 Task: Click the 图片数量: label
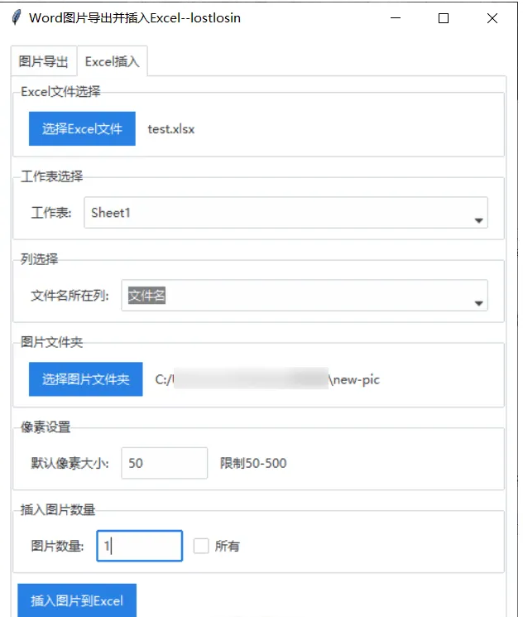(x=57, y=546)
